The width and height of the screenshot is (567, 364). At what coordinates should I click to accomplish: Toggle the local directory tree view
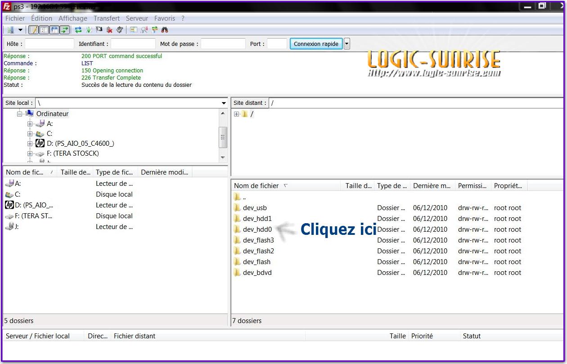tap(44, 30)
